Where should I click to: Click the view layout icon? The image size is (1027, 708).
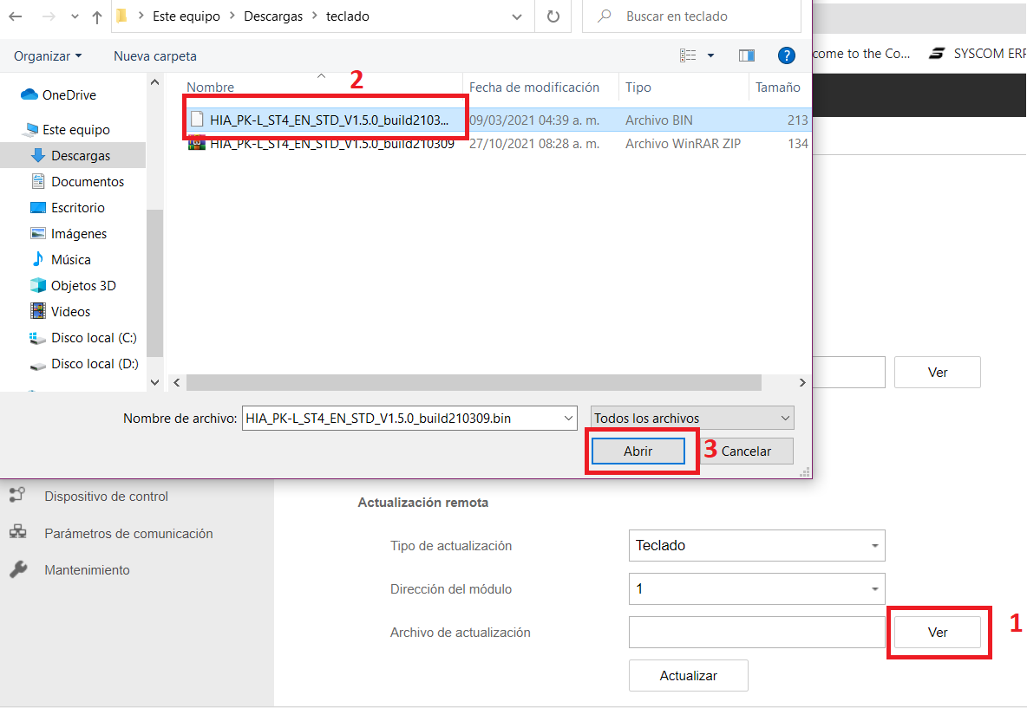click(688, 55)
